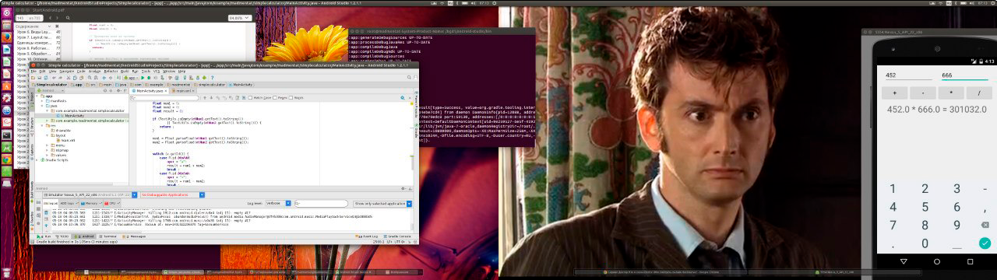The width and height of the screenshot is (997, 280).
Task: Click the Simplecalculator breadcrumb in the navigation bar
Action: click(x=50, y=85)
